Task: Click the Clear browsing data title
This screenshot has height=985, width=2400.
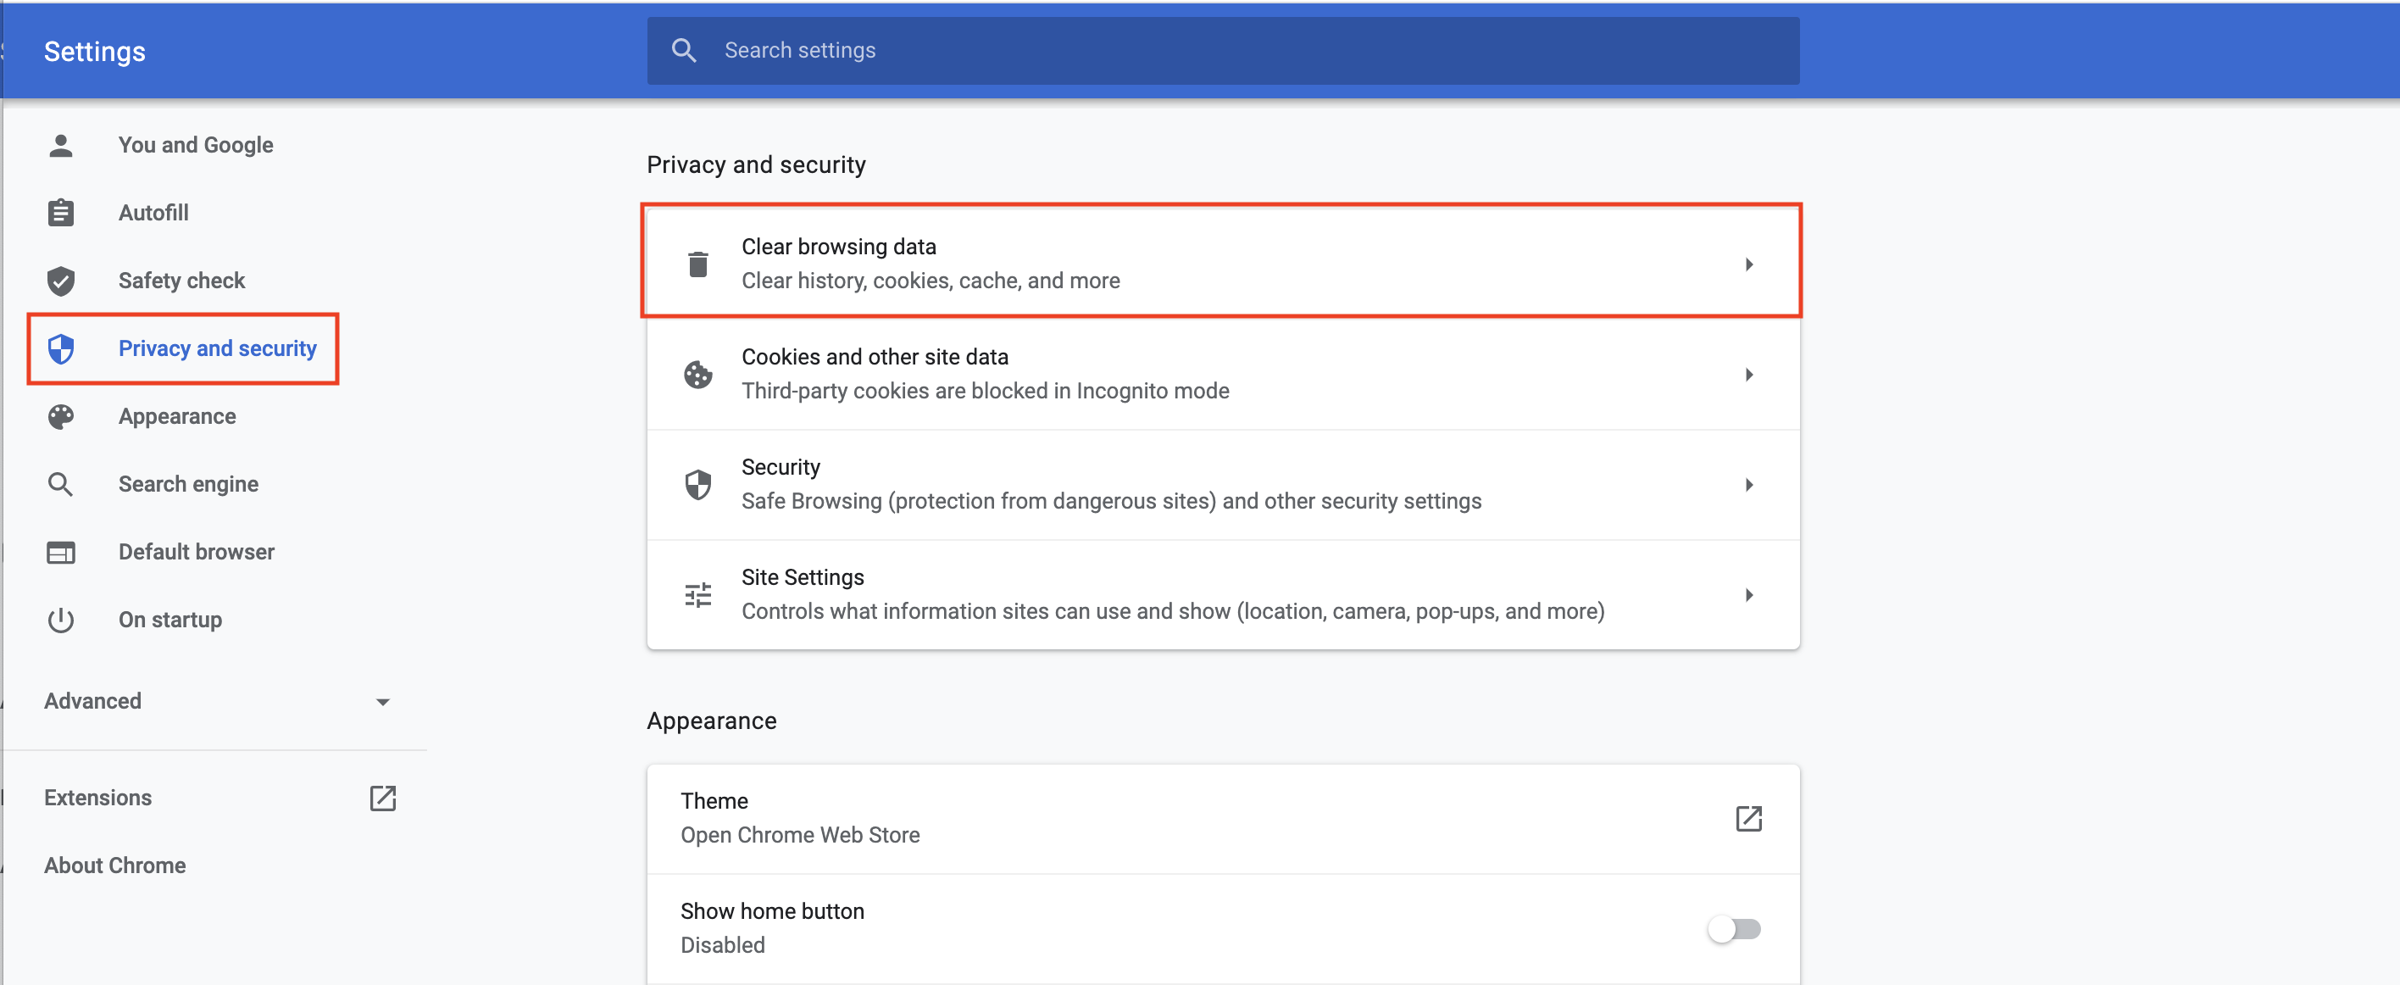Action: point(838,247)
